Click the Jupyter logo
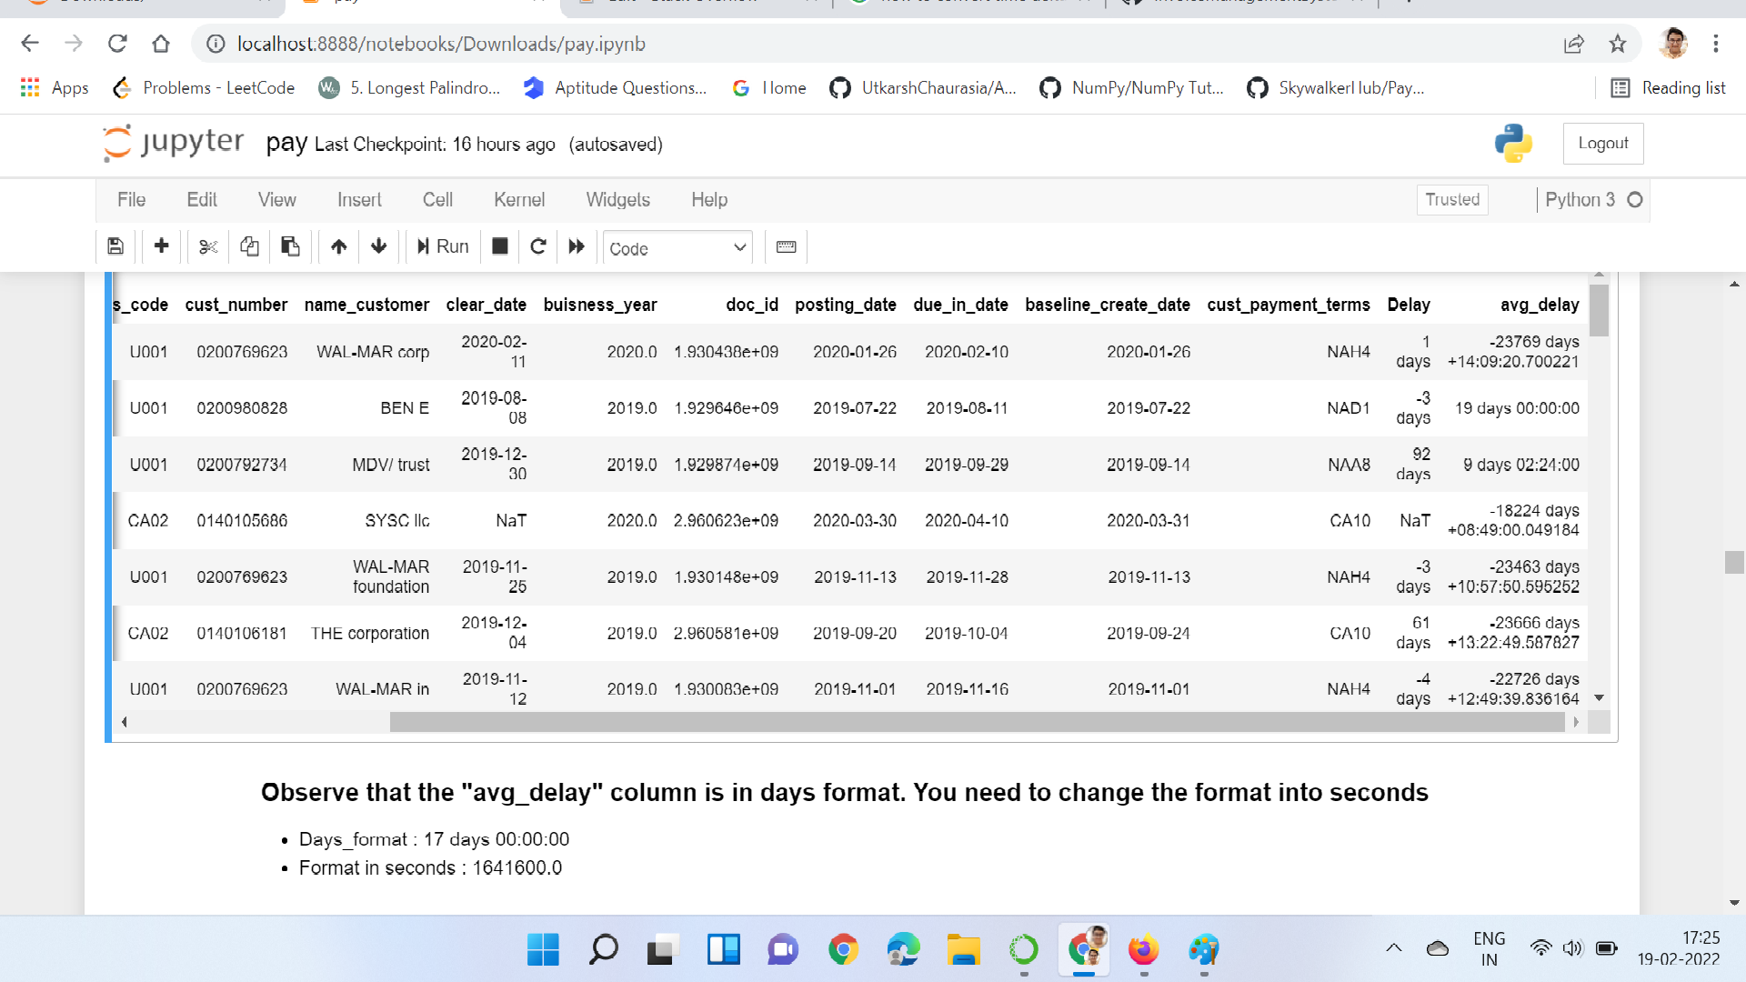Viewport: 1746px width, 982px height. coord(174,143)
